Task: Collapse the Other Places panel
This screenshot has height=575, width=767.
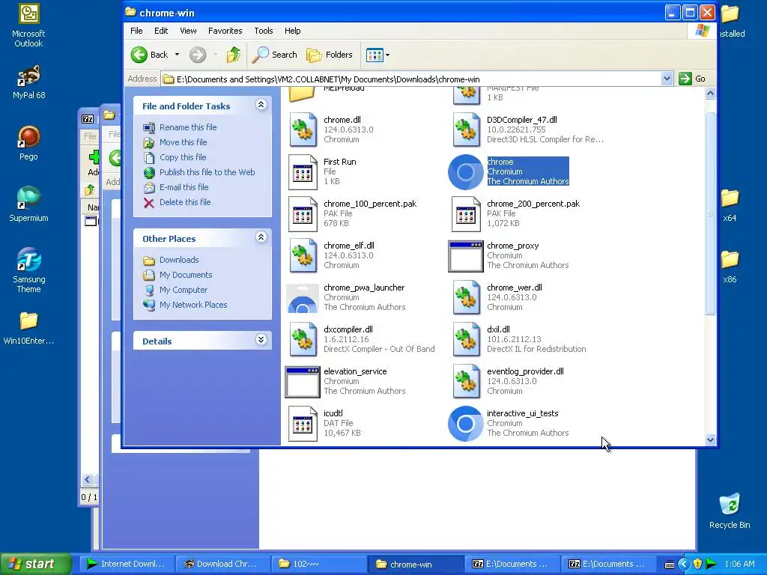Action: (x=261, y=237)
